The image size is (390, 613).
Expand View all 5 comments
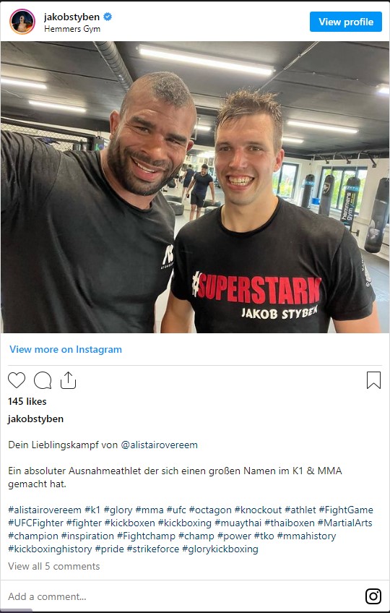[x=54, y=566]
